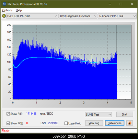Click the Start button
The width and height of the screenshot is (138, 139).
125,115
